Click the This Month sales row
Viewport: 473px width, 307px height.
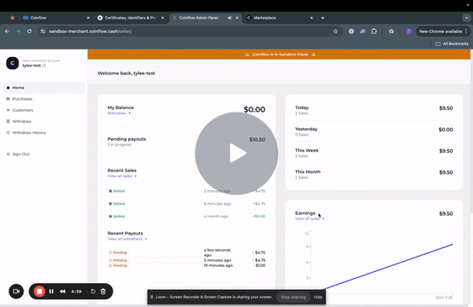[x=374, y=174]
